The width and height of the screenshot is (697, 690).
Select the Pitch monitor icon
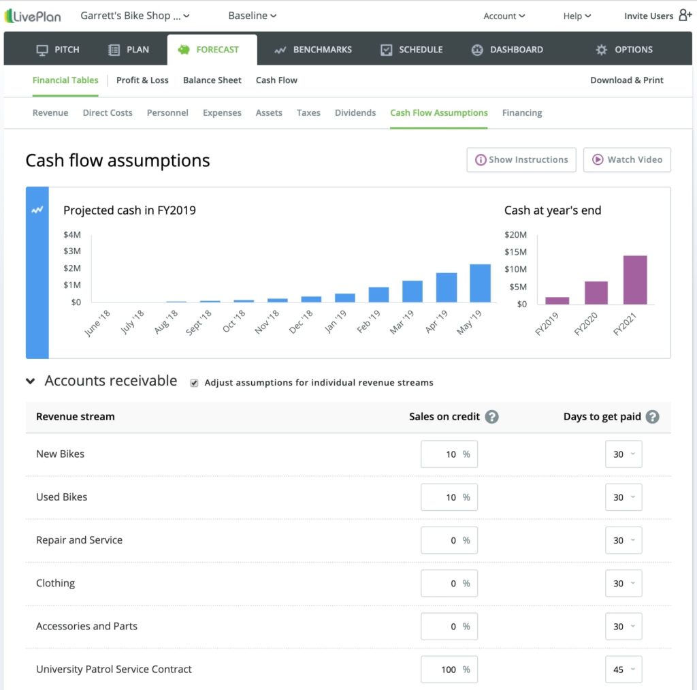(41, 49)
